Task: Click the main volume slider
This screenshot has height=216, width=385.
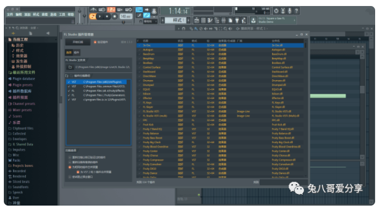Action: coord(80,15)
